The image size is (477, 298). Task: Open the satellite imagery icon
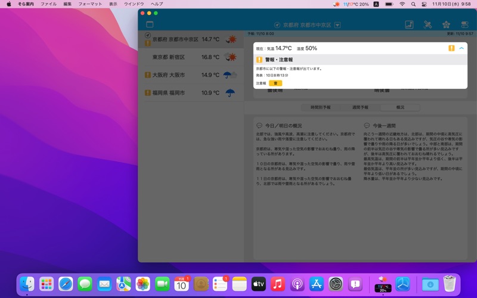tap(428, 25)
